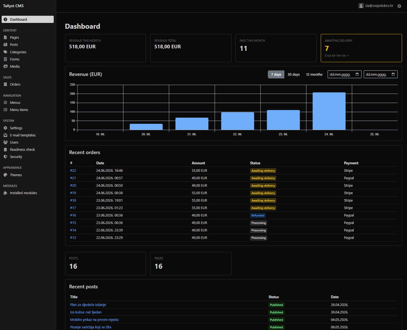Click the start date input field
This screenshot has width=407, height=330.
(344, 74)
